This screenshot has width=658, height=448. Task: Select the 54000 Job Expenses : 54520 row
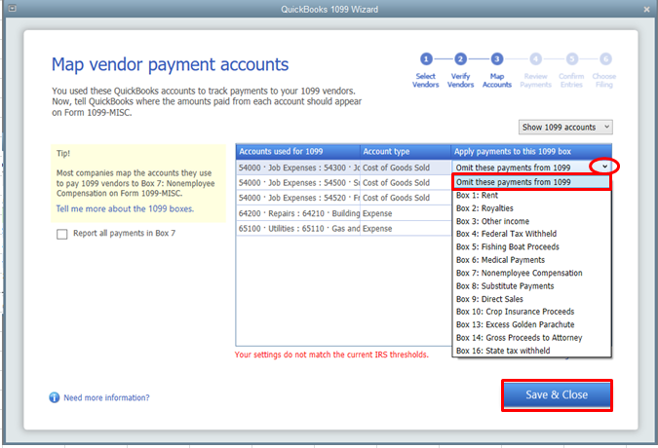[343, 198]
